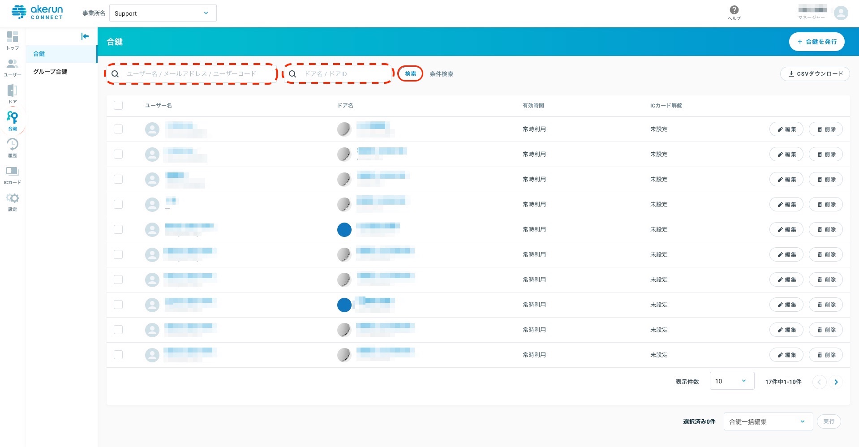Click the ユーザー名 column header
Viewport: 859px width, 447px height.
[159, 106]
